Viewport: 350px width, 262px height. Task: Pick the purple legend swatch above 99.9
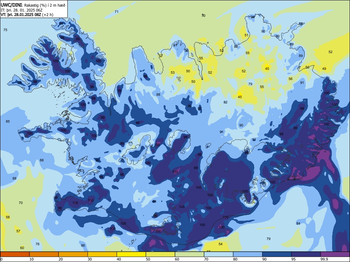point(335,254)
